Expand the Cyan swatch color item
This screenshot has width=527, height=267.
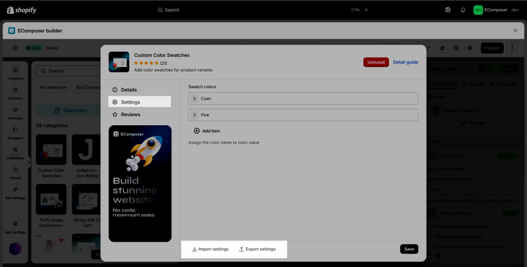(x=195, y=98)
